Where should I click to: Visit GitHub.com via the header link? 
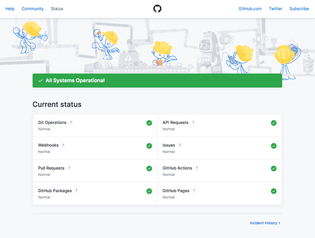tap(250, 8)
